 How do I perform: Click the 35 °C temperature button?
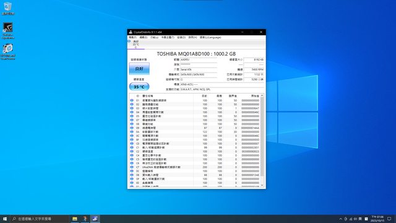(x=139, y=87)
